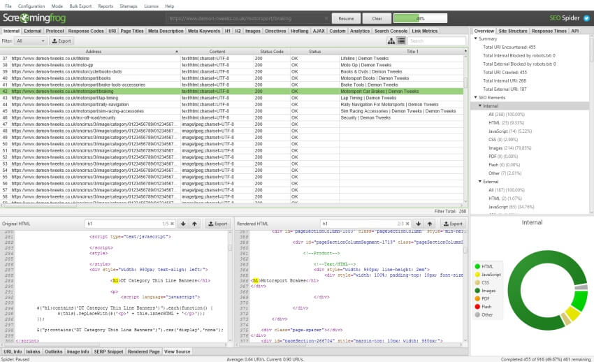Click the Clear crawl button
The height and width of the screenshot is (362, 594).
(x=377, y=18)
